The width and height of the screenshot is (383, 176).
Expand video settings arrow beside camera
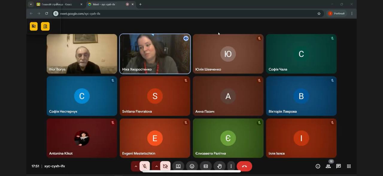(156, 166)
